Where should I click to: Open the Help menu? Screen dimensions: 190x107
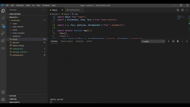point(53,5)
